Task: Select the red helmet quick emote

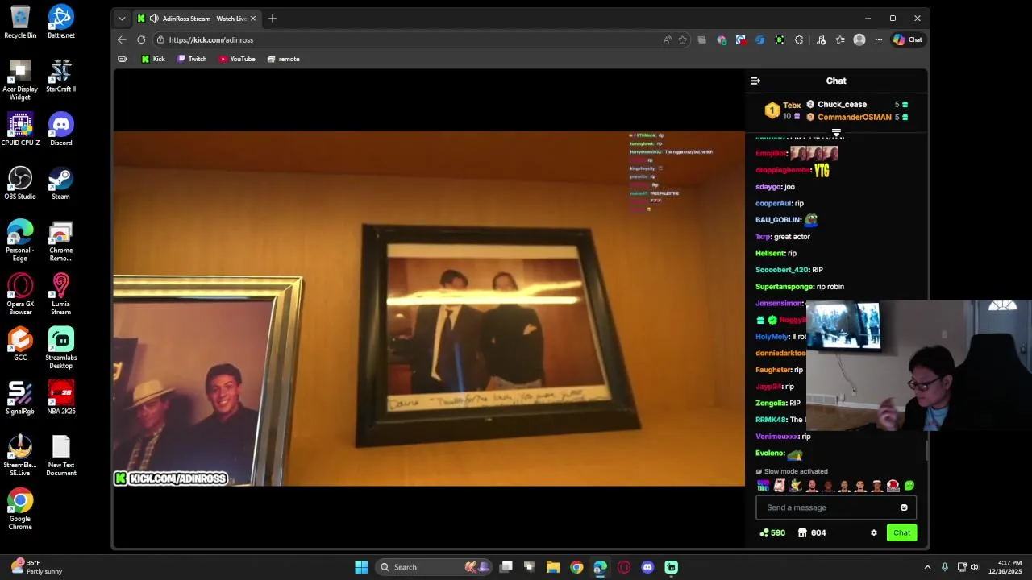Action: pos(893,486)
